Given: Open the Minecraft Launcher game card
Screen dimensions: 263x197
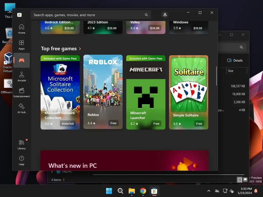Looking at the screenshot, I should click(x=146, y=92).
